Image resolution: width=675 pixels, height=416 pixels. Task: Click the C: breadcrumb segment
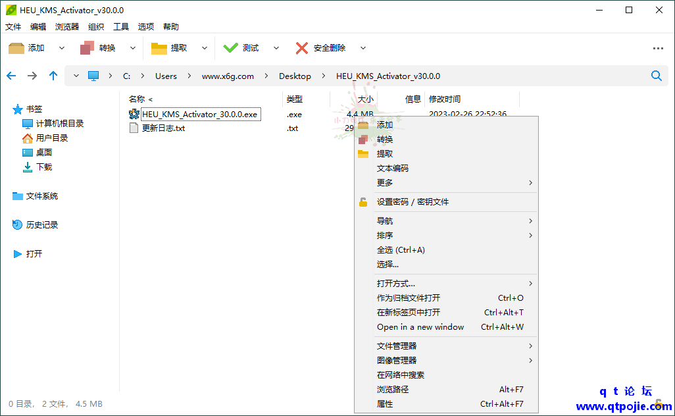point(126,76)
